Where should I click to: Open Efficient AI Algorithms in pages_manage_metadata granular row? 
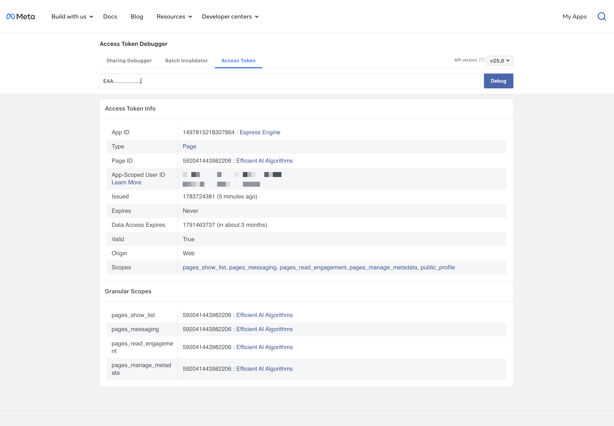point(264,369)
